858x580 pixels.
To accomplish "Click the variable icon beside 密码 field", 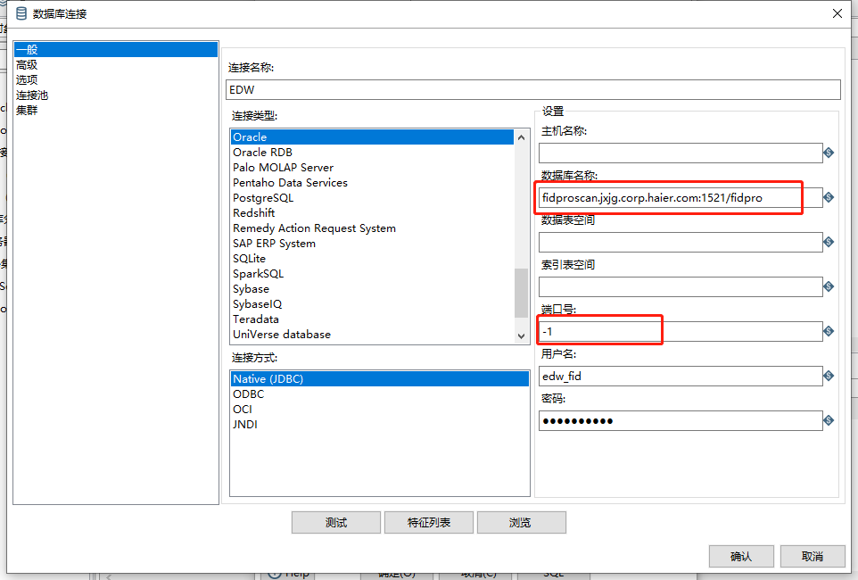I will [829, 420].
